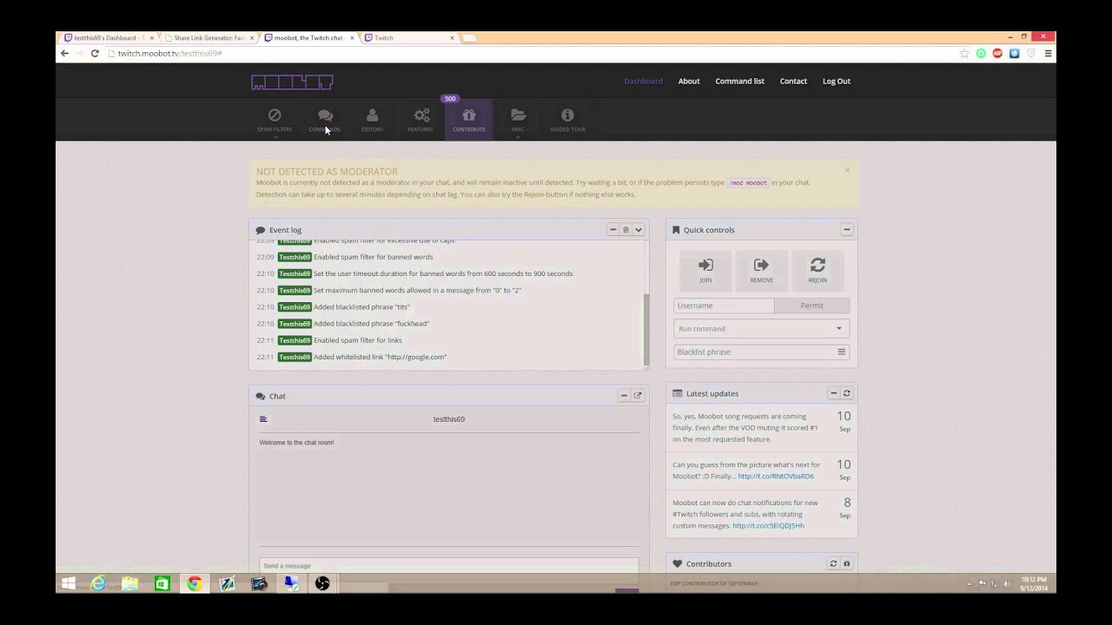
Task: Click the Remove quick control
Action: pos(761,270)
